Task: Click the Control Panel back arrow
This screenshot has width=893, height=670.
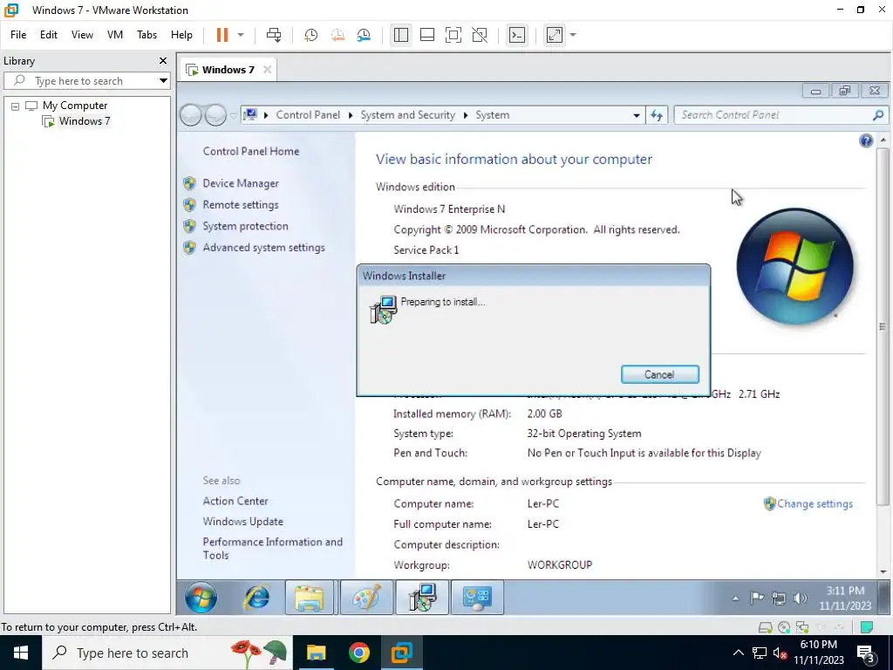Action: (191, 115)
